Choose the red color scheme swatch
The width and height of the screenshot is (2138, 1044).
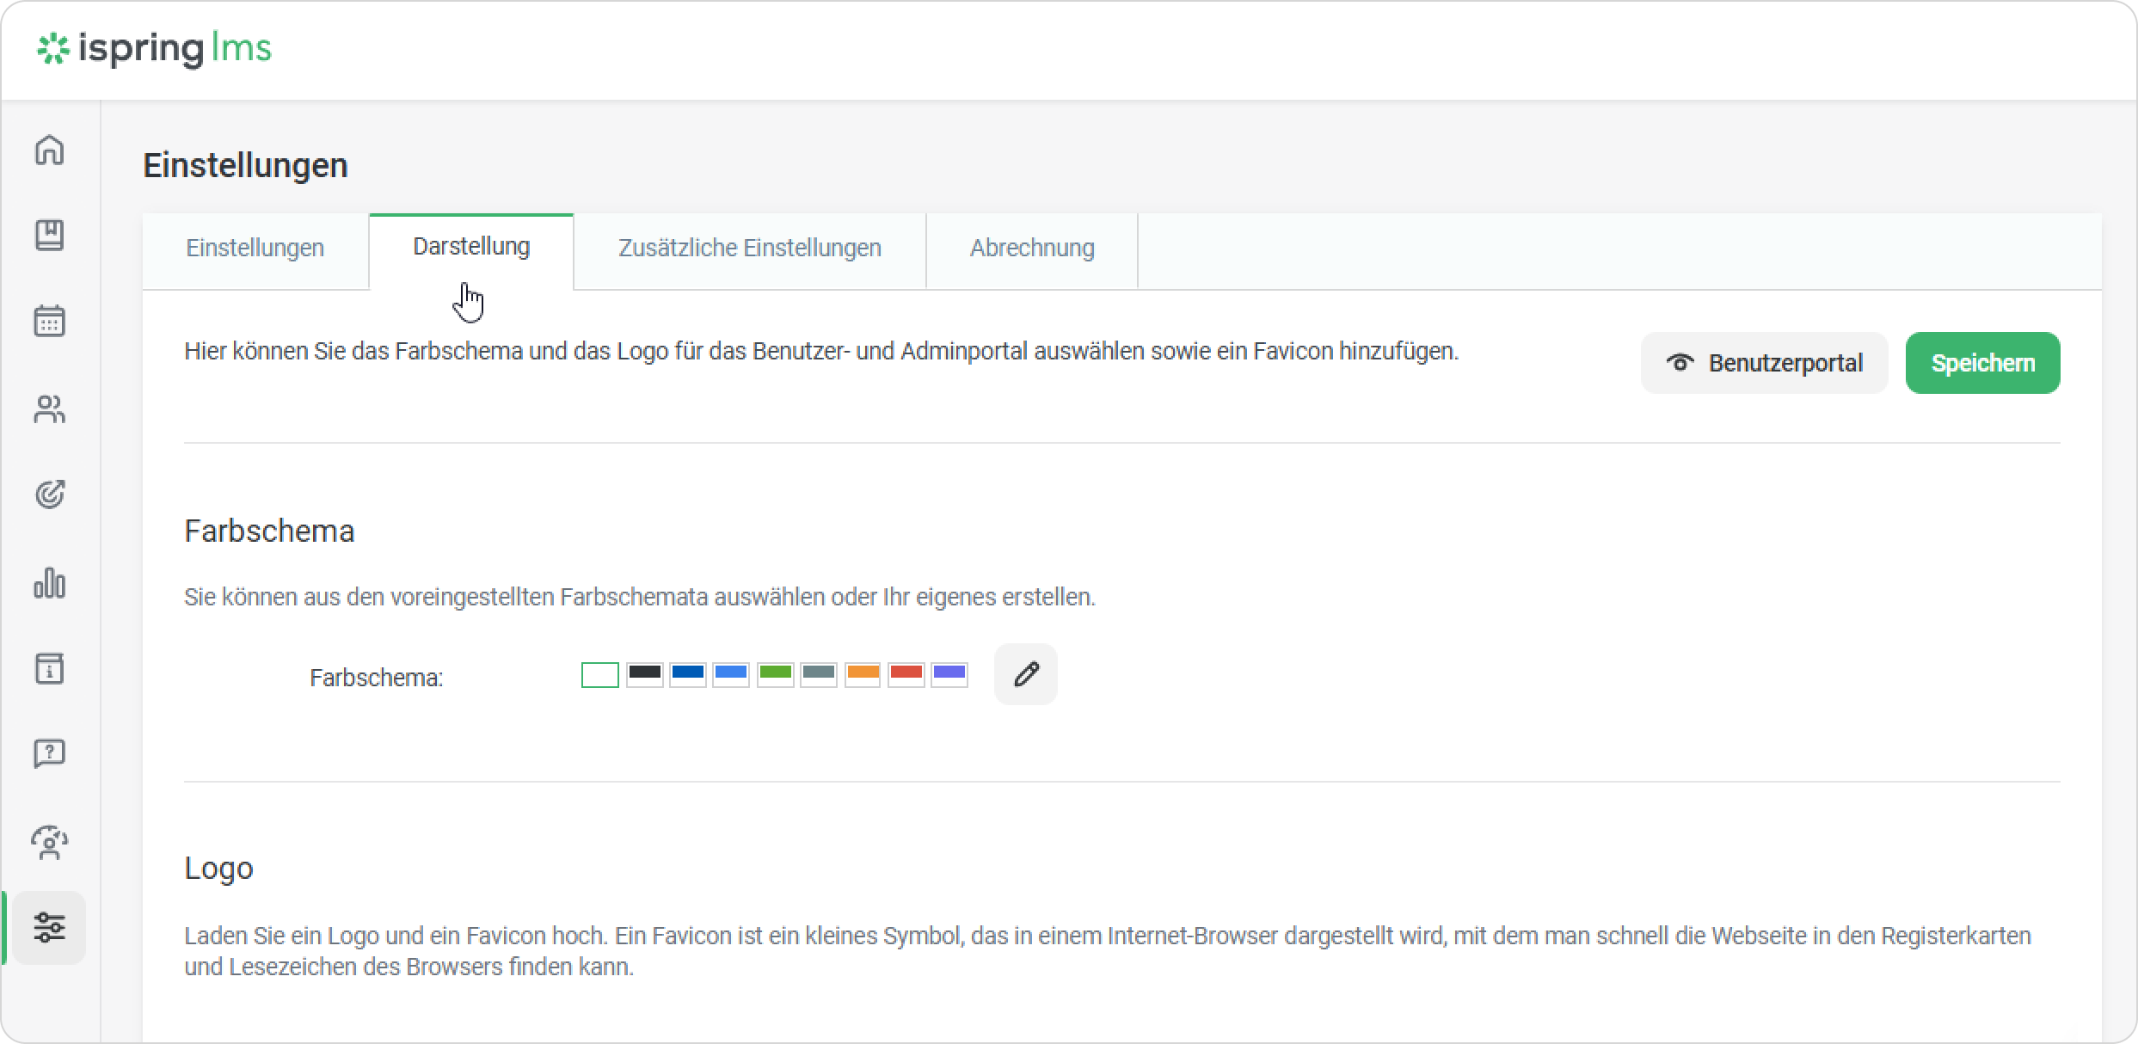[906, 674]
